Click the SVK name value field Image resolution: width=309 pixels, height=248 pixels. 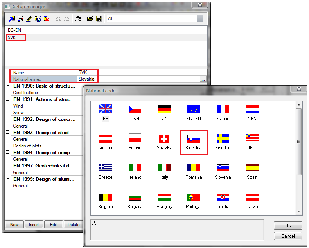[x=142, y=72]
